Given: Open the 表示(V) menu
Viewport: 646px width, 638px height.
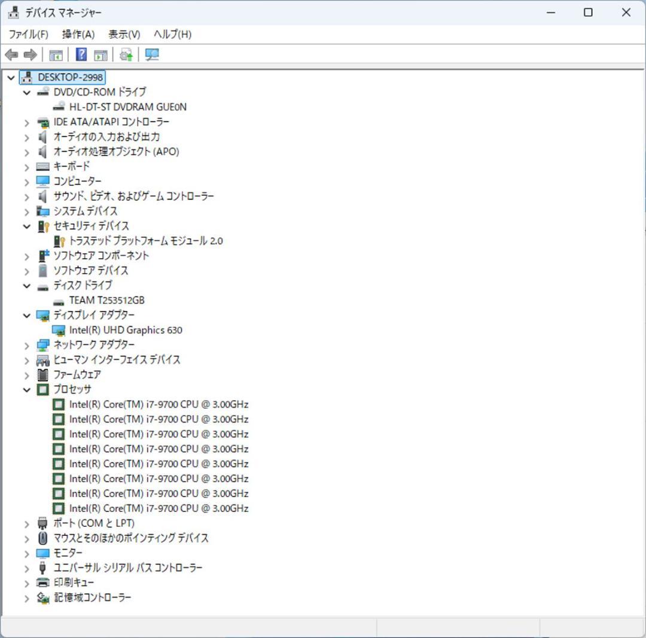Looking at the screenshot, I should click(x=123, y=34).
